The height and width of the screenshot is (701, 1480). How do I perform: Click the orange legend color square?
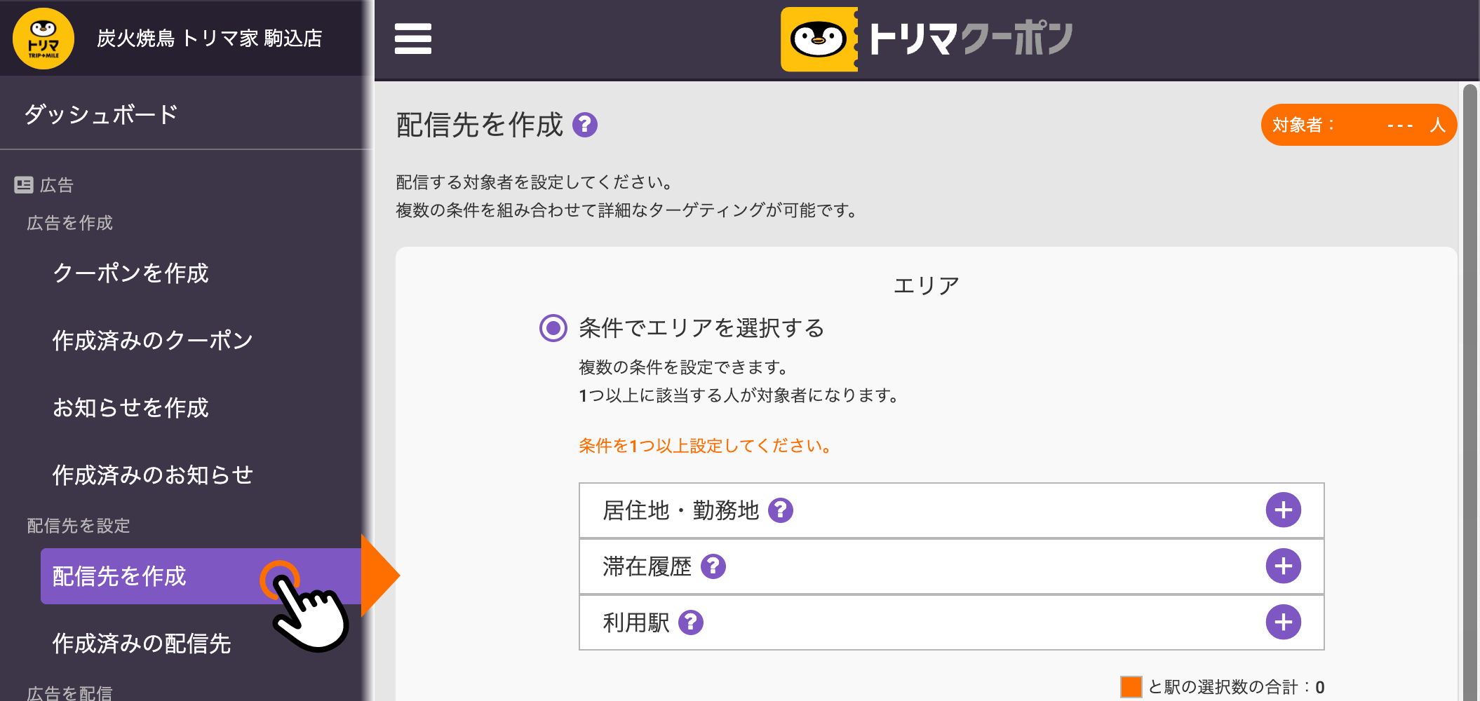(1131, 687)
